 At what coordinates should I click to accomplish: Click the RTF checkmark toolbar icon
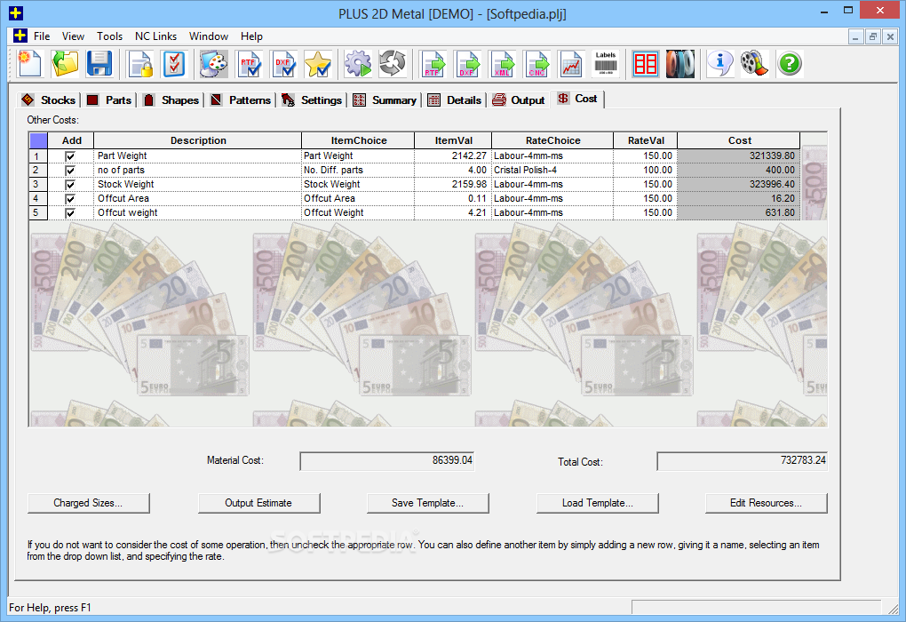[249, 63]
